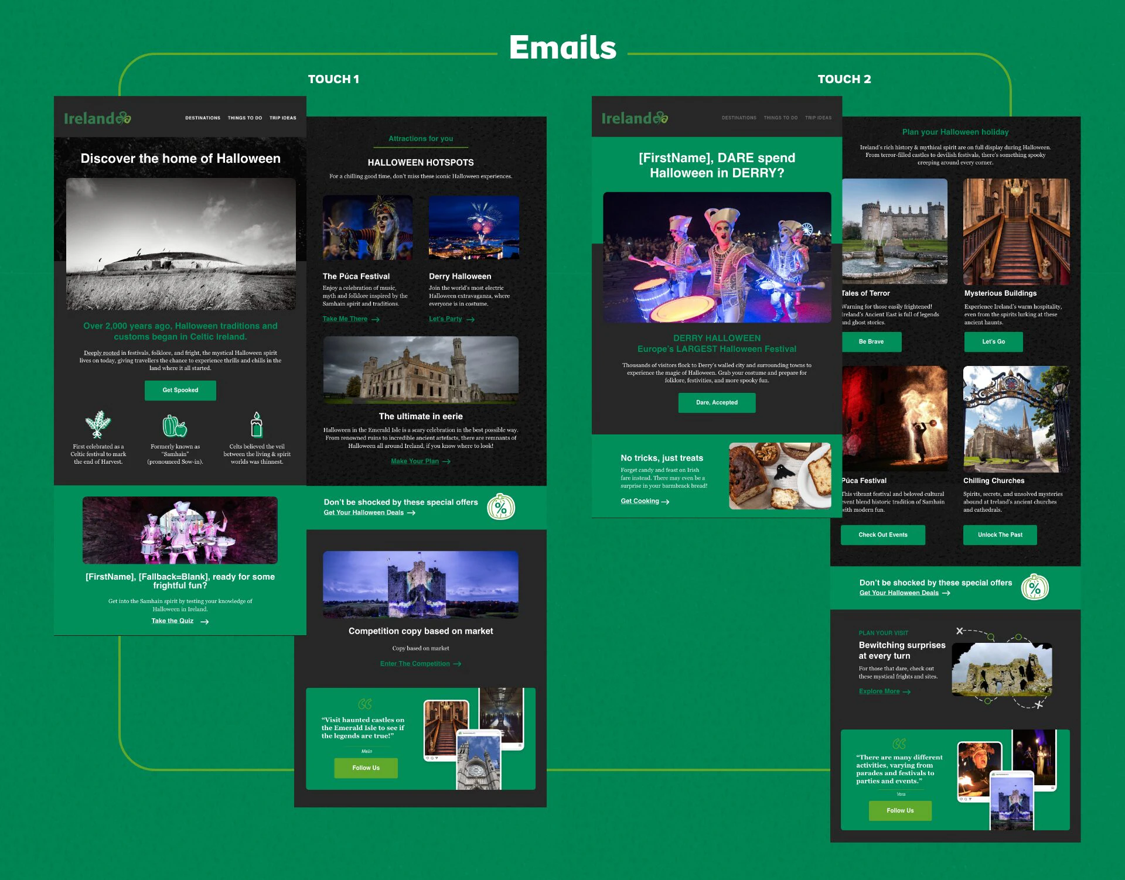This screenshot has width=1125, height=880.
Task: Follow the Explore More link
Action: click(879, 691)
